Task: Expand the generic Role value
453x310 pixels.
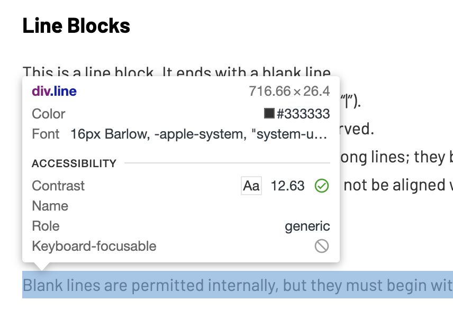Action: click(307, 225)
